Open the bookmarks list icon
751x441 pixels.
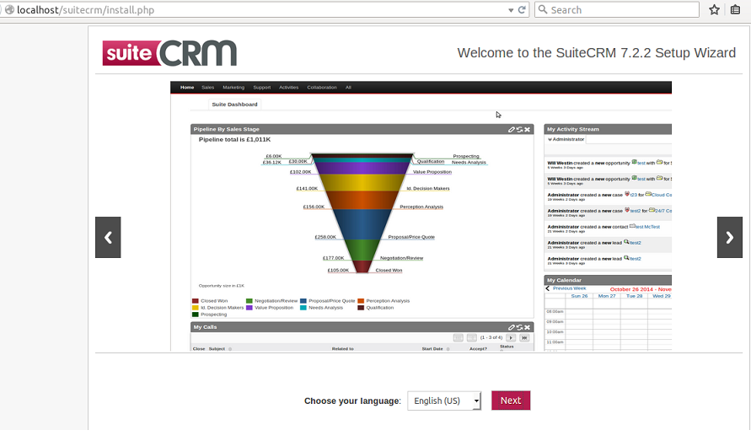pyautogui.click(x=735, y=9)
